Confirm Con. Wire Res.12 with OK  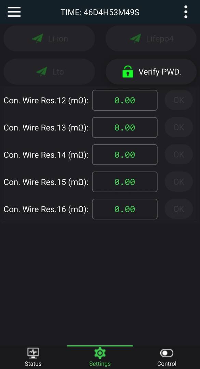tap(178, 100)
